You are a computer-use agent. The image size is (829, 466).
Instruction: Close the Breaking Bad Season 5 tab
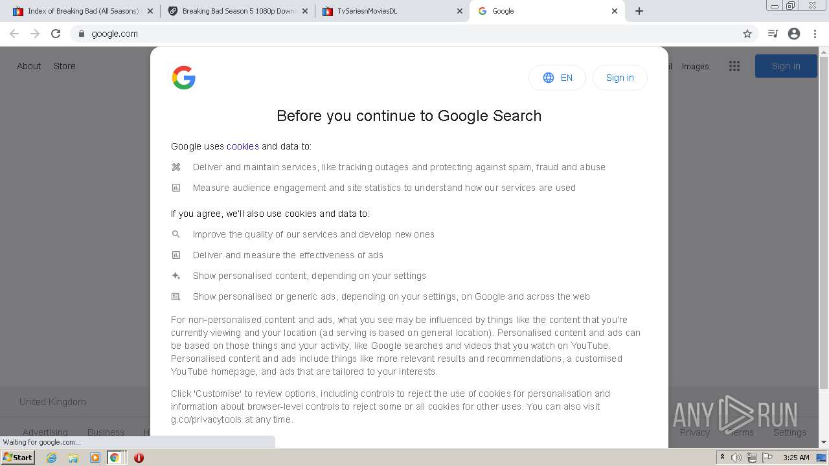point(305,11)
